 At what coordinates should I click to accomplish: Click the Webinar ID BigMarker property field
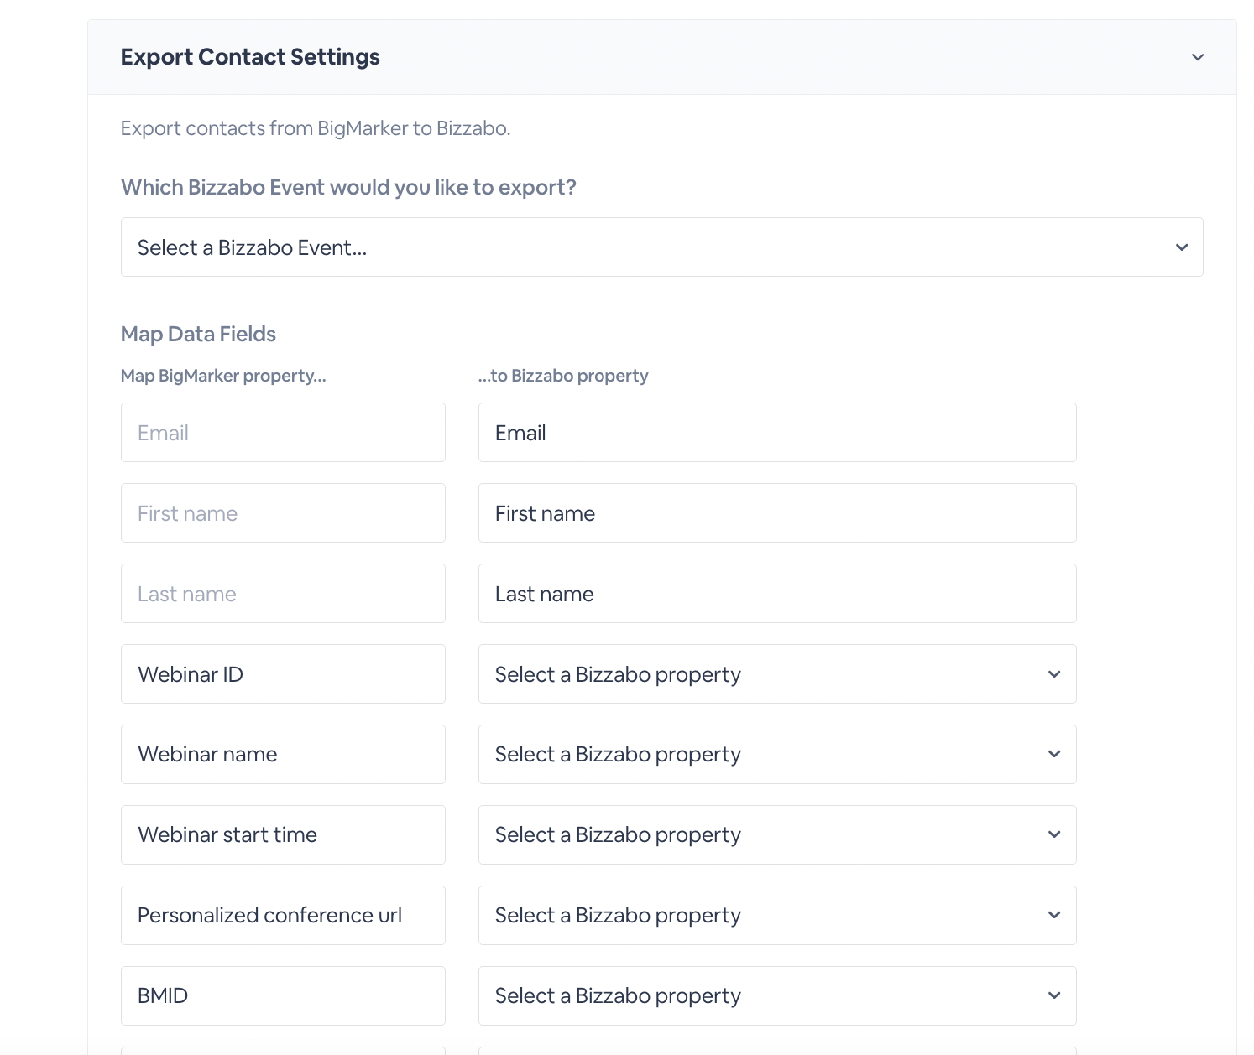click(283, 674)
